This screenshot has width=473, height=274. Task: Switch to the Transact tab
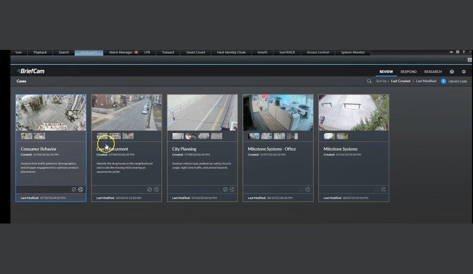(x=168, y=52)
